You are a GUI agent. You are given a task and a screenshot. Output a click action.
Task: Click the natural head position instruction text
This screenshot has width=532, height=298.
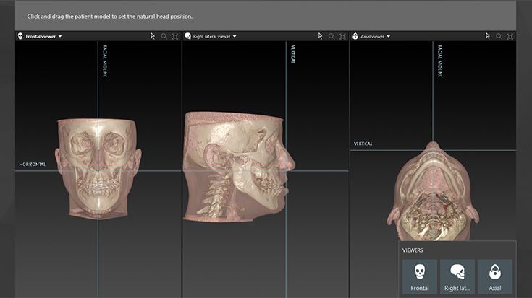[109, 17]
